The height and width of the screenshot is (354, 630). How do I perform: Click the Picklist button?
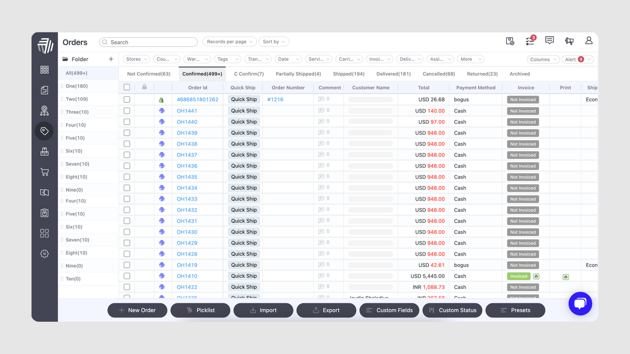point(200,310)
